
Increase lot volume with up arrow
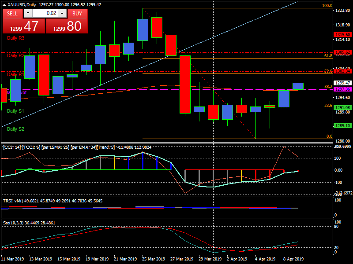(x=61, y=13)
